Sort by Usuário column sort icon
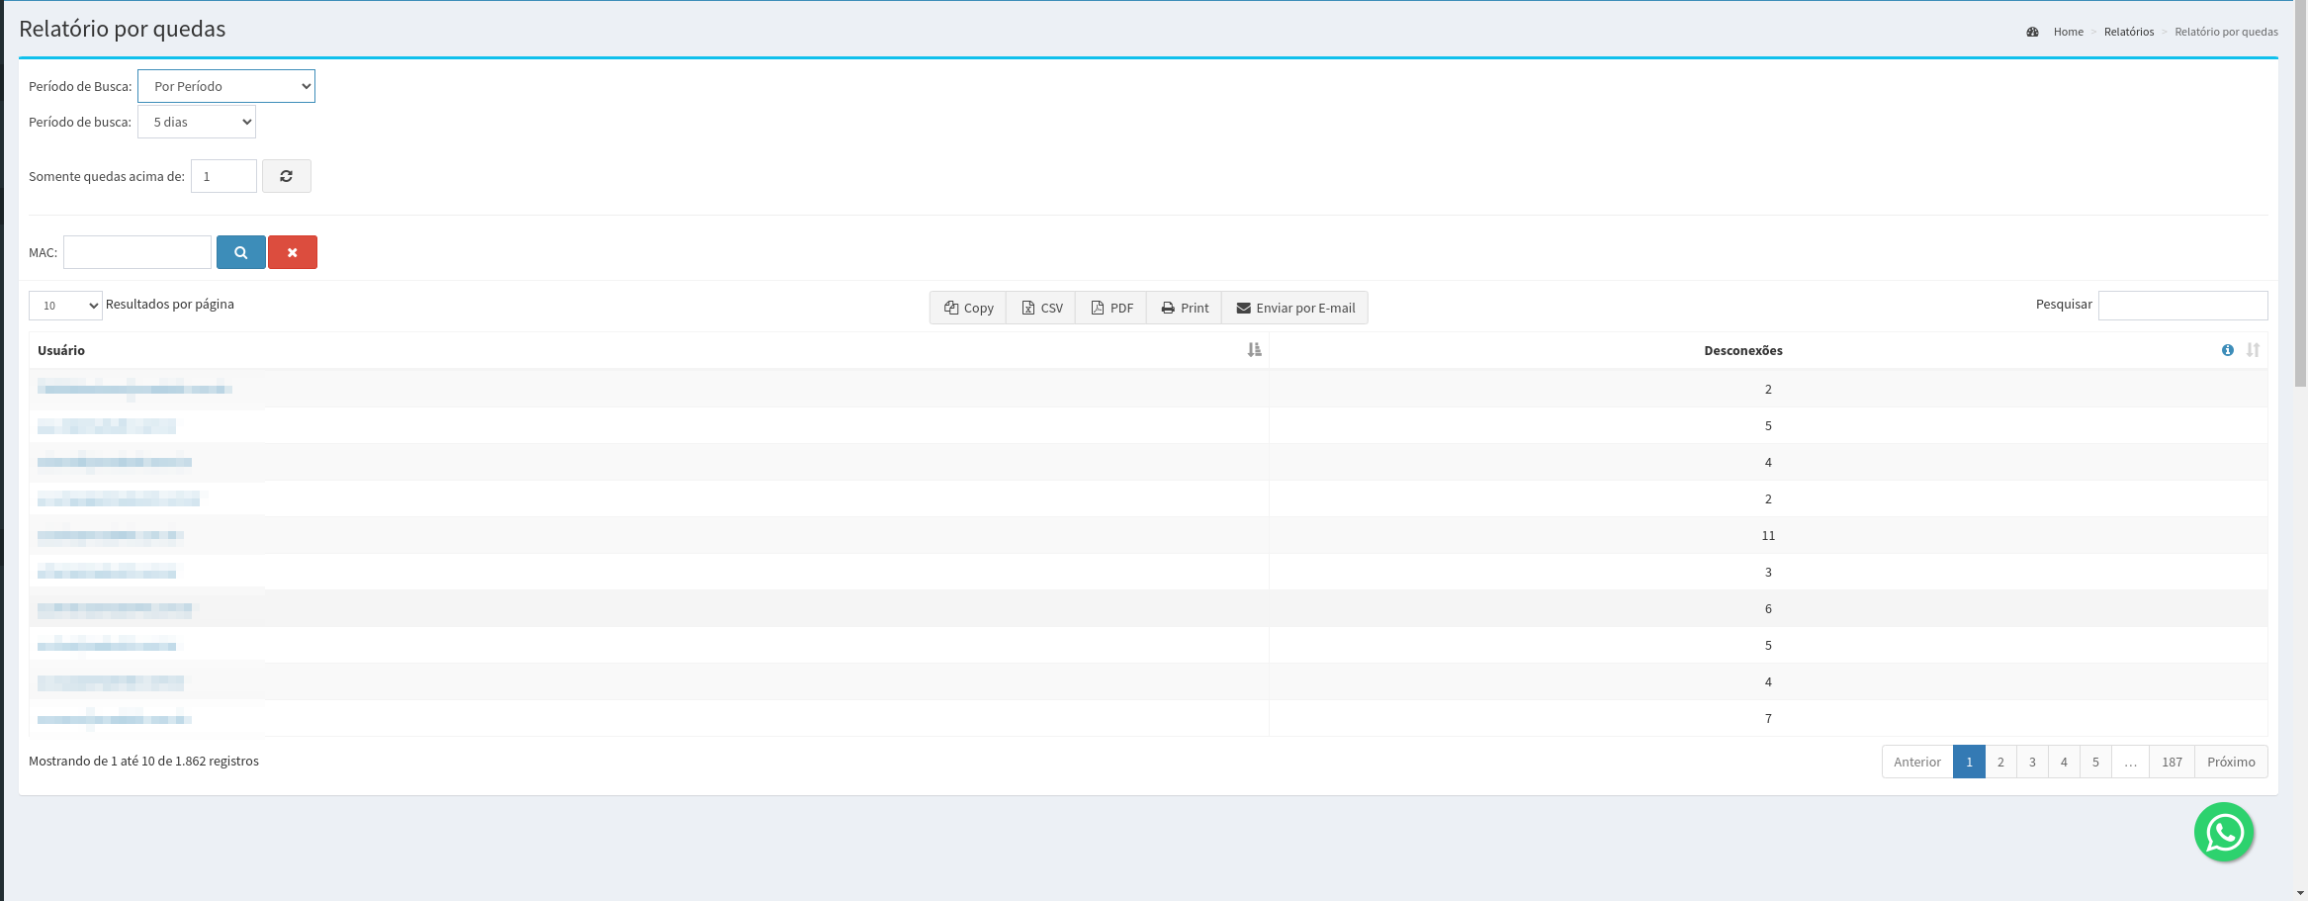The height and width of the screenshot is (901, 2308). tap(1254, 350)
